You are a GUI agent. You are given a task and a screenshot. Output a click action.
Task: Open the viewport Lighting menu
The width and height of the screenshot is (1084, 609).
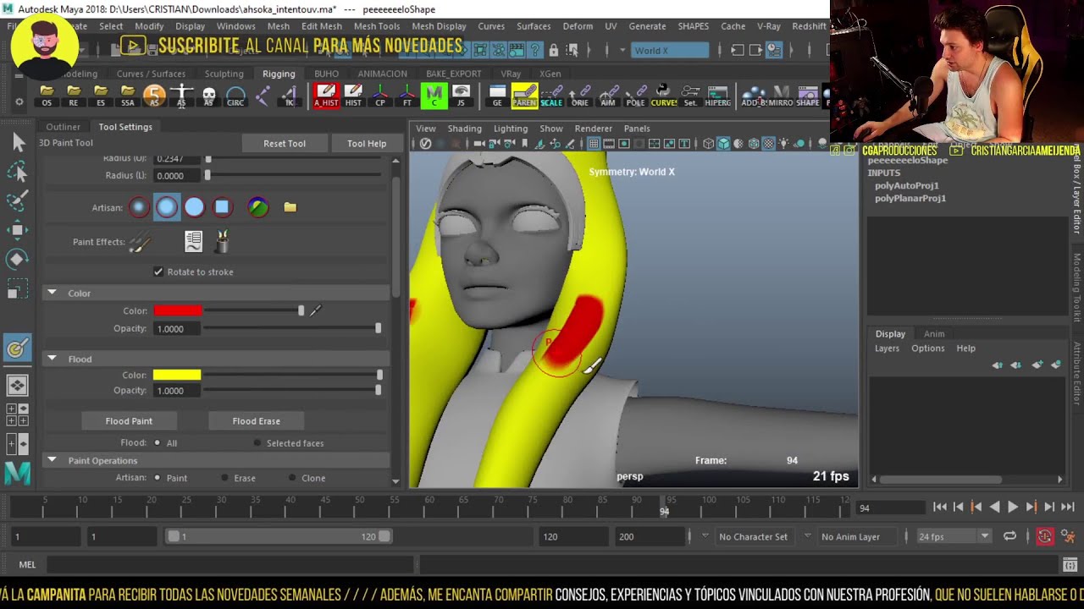pos(511,129)
